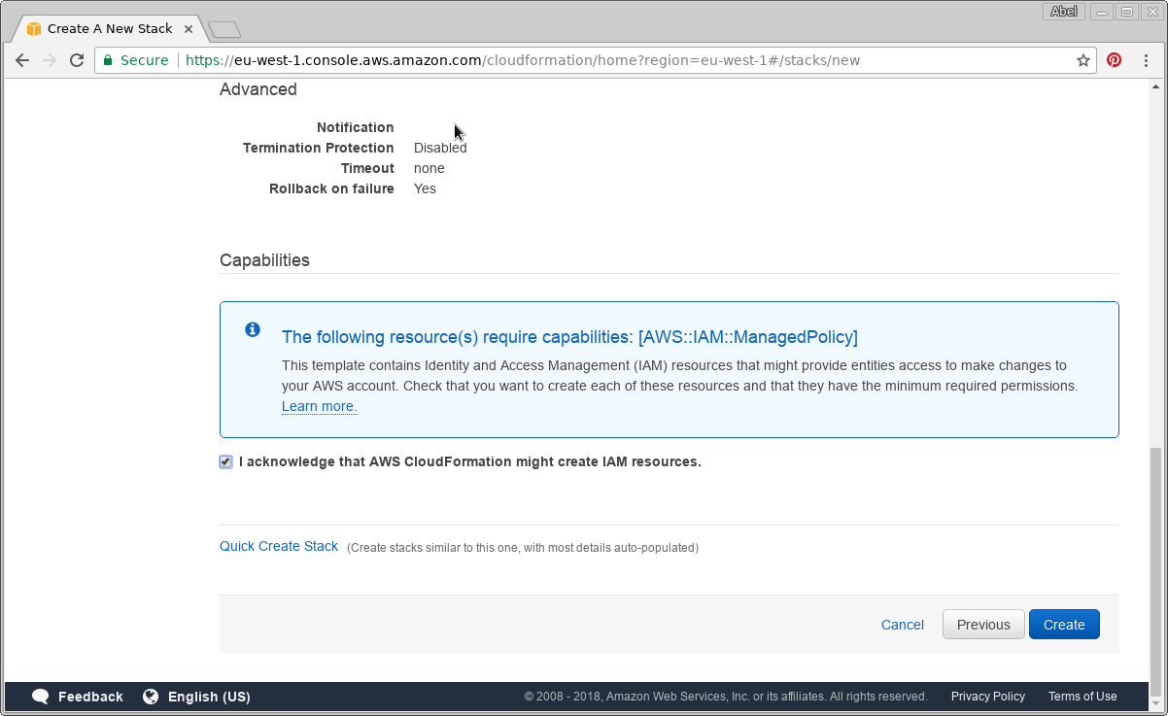Close the Create A New Stack tab
The width and height of the screenshot is (1168, 716).
(x=189, y=29)
